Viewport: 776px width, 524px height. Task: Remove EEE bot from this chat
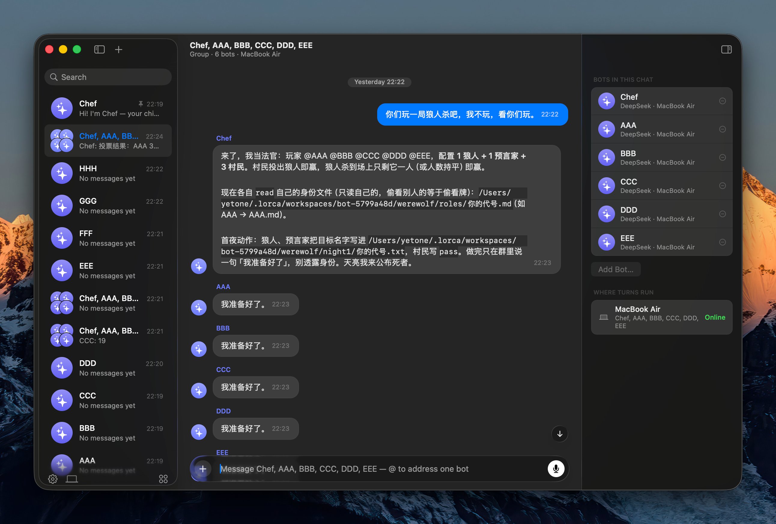(722, 242)
